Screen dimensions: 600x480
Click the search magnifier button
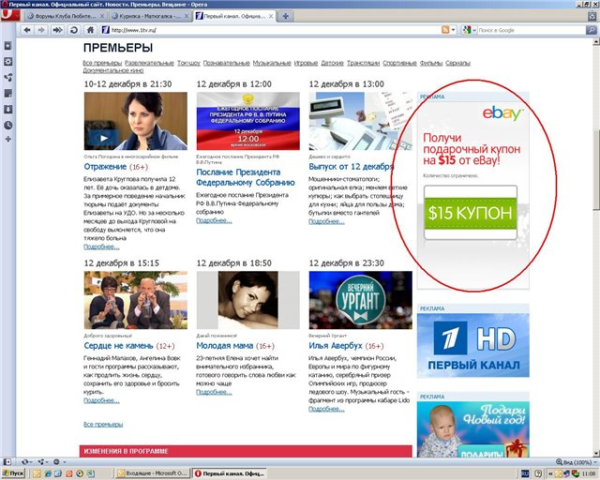(x=592, y=30)
